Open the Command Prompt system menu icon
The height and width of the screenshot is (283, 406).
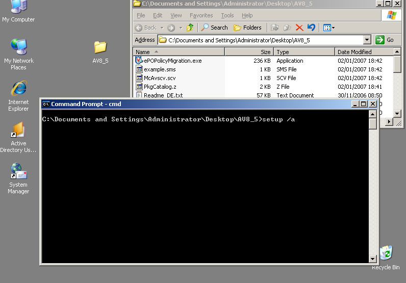(46, 104)
